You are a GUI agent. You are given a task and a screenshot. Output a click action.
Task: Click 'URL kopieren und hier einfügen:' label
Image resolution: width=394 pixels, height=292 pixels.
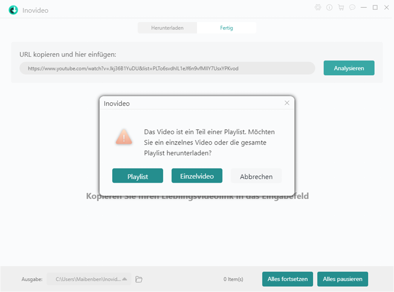tap(68, 55)
